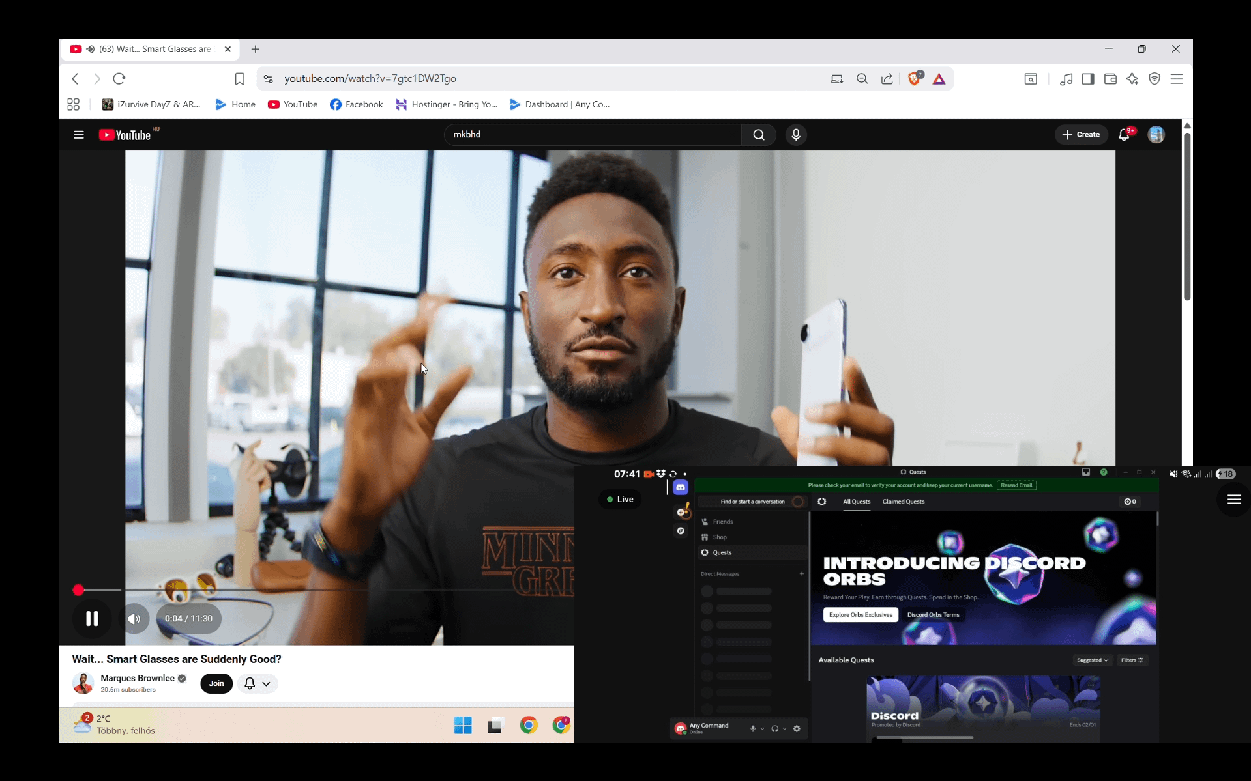This screenshot has height=781, width=1251.
Task: Click the Brave Shields lion icon
Action: point(914,79)
